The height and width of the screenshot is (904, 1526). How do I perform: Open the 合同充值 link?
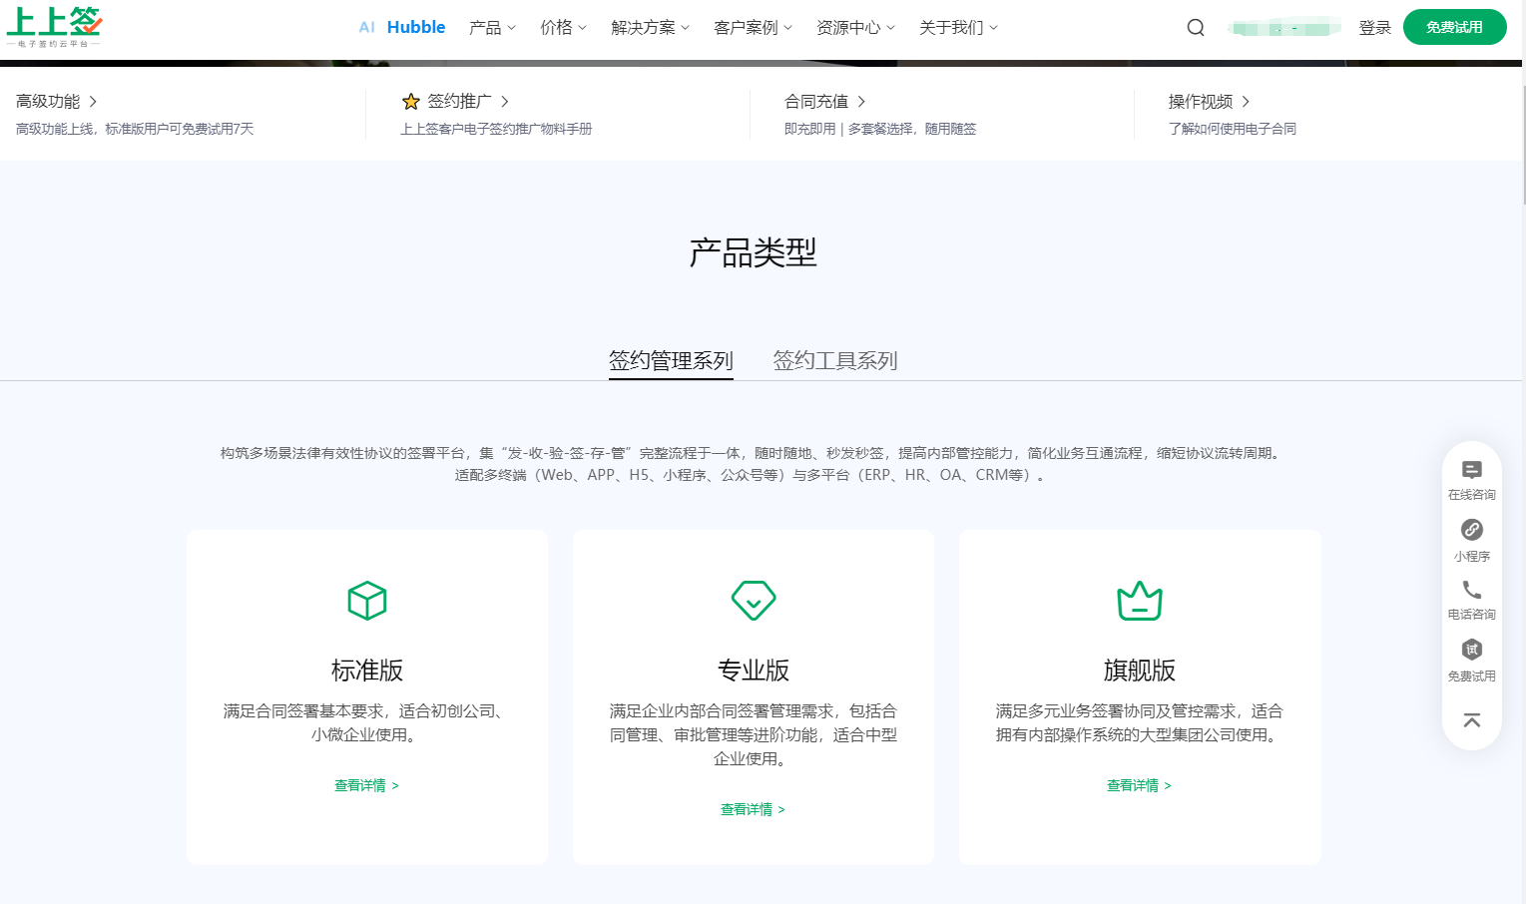[x=824, y=102]
